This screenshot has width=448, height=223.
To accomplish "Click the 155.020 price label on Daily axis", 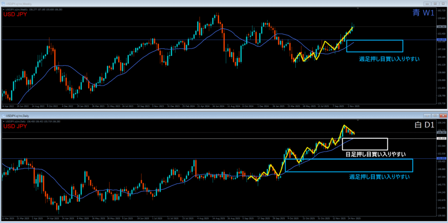I will pos(441,139).
